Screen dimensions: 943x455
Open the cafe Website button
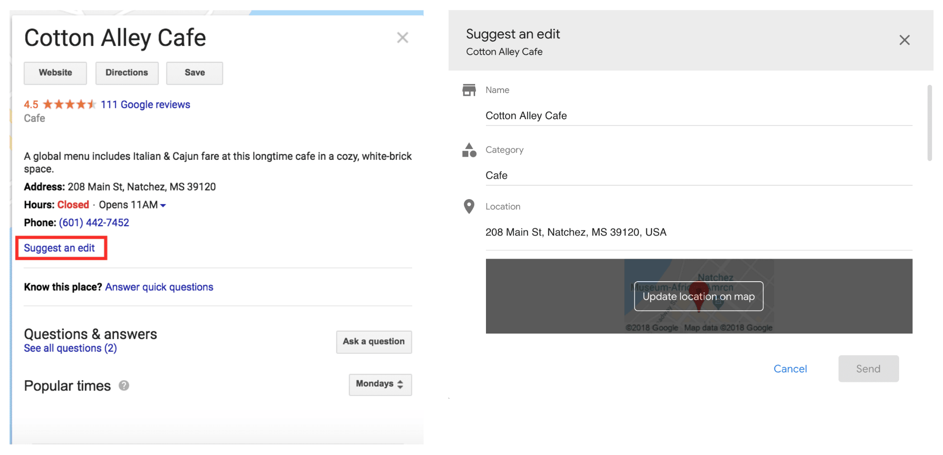55,73
